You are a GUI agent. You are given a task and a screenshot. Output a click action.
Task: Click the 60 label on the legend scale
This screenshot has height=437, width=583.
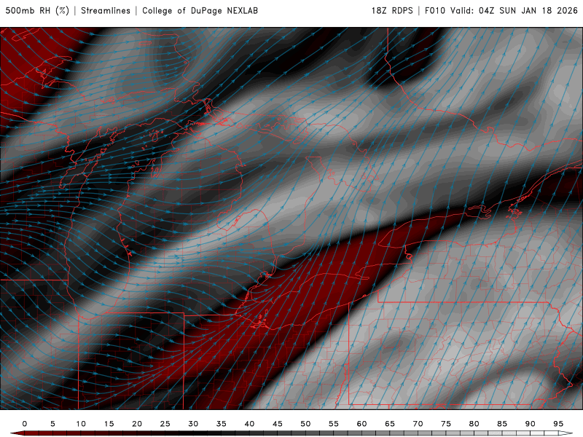tap(361, 424)
